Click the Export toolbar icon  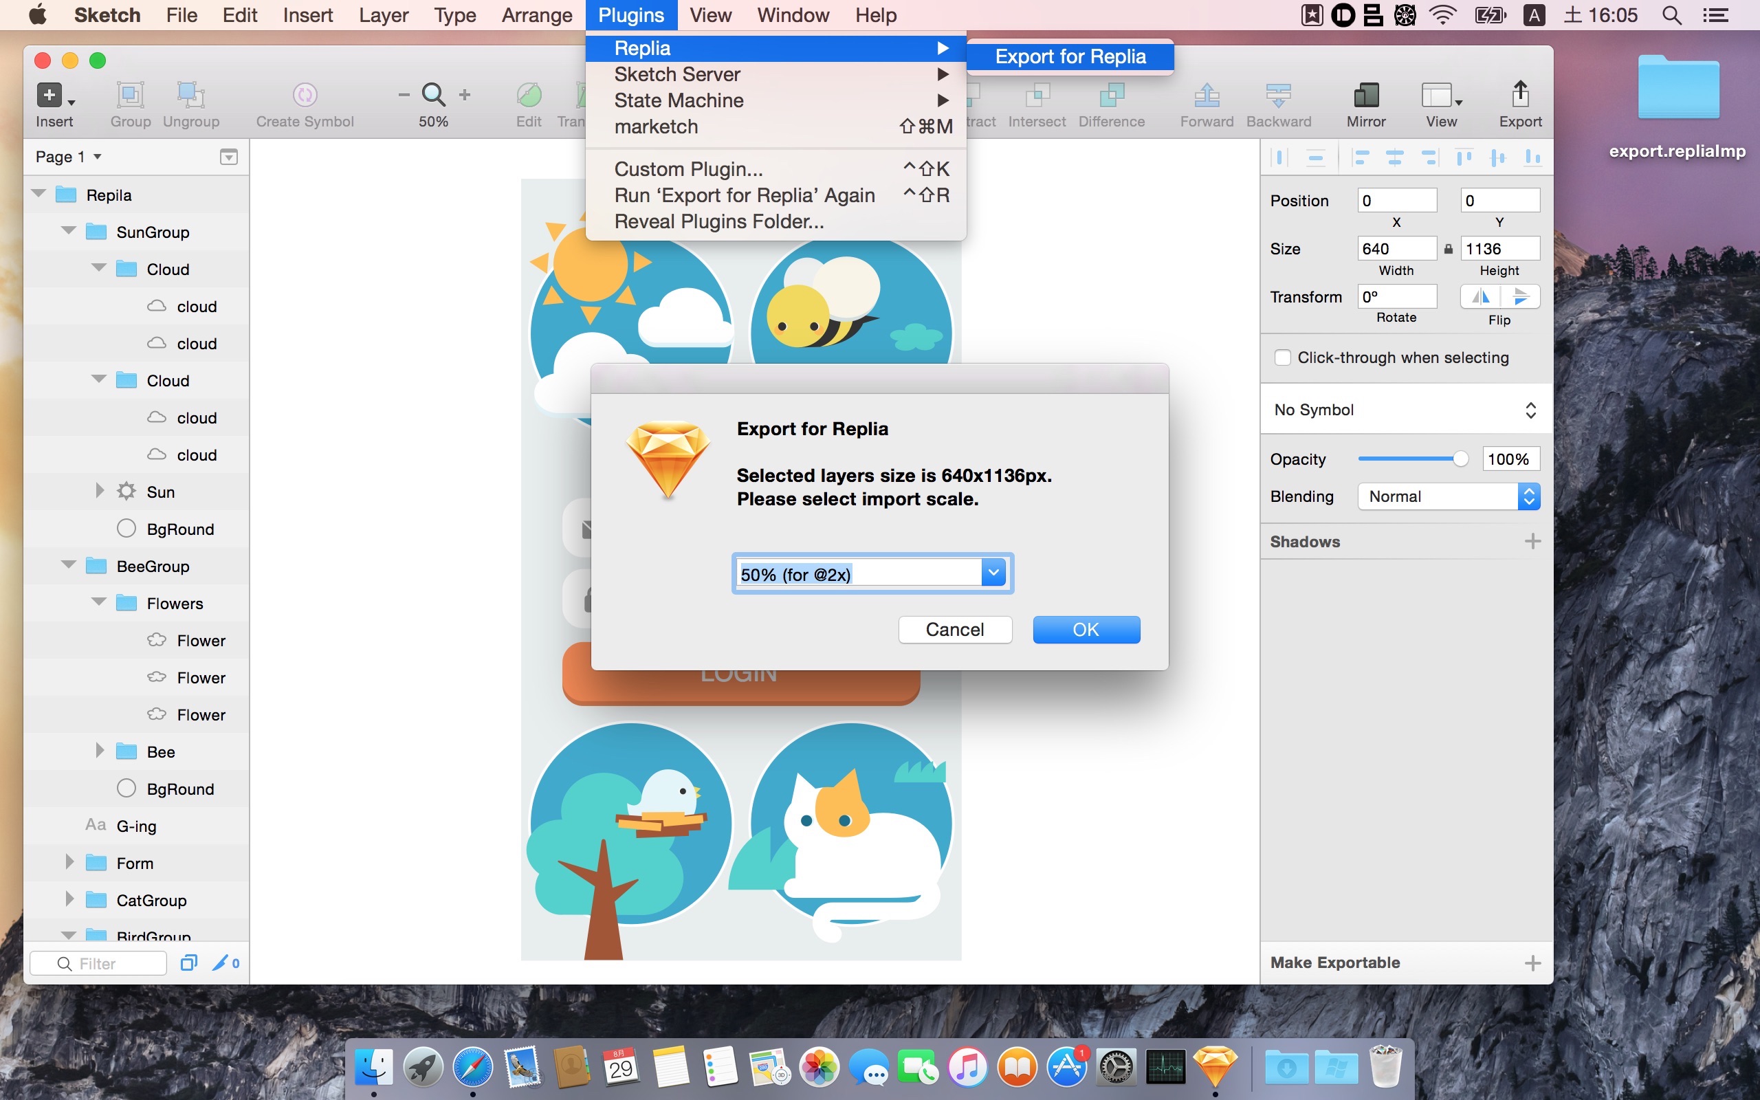[1519, 96]
